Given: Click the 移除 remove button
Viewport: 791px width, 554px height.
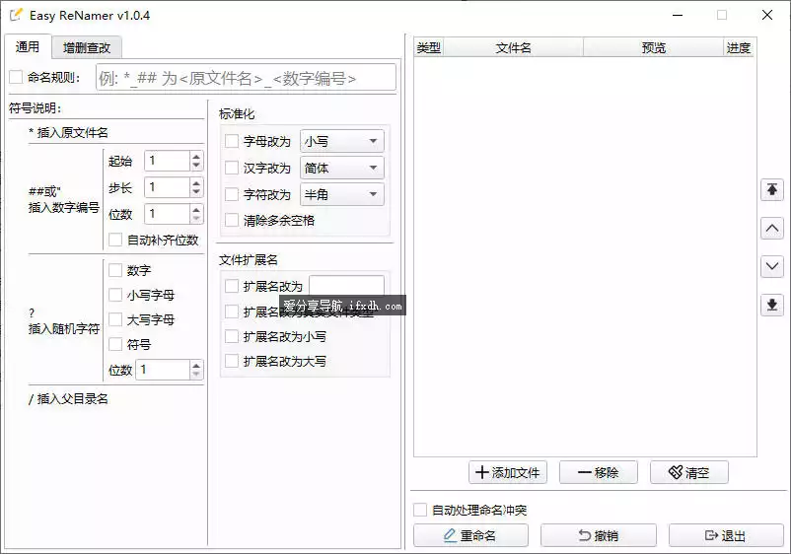Looking at the screenshot, I should tap(599, 472).
